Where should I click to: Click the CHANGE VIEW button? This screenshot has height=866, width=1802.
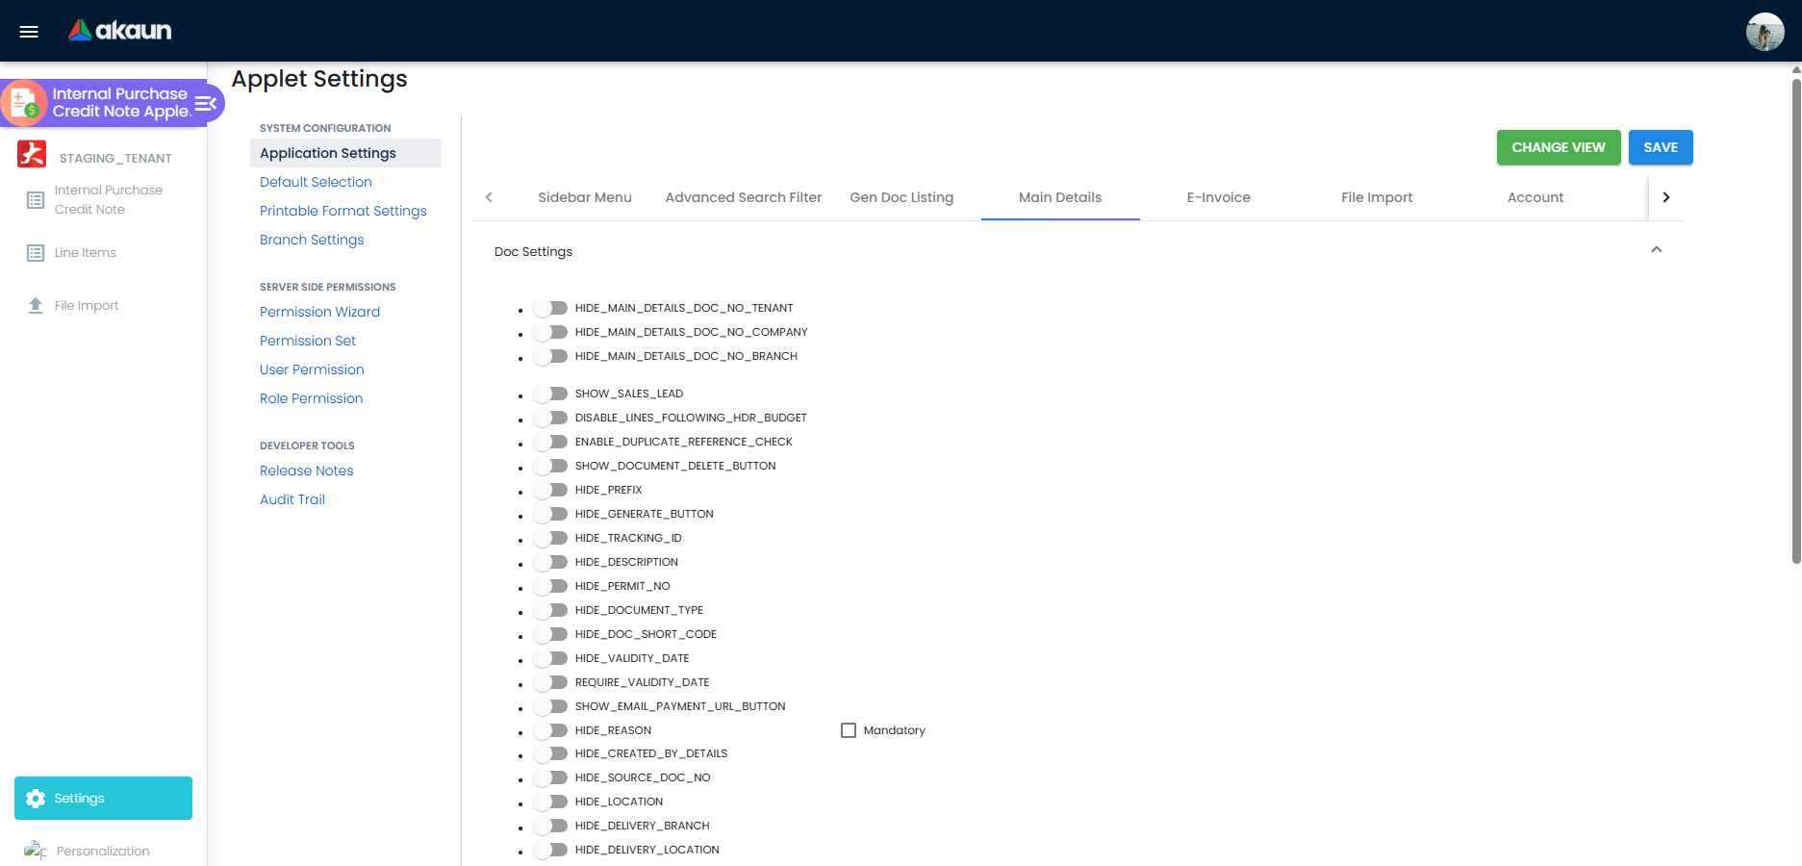[x=1559, y=147]
